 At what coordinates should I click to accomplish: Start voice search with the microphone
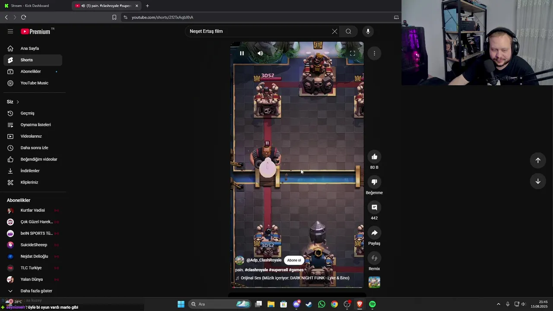click(x=368, y=31)
